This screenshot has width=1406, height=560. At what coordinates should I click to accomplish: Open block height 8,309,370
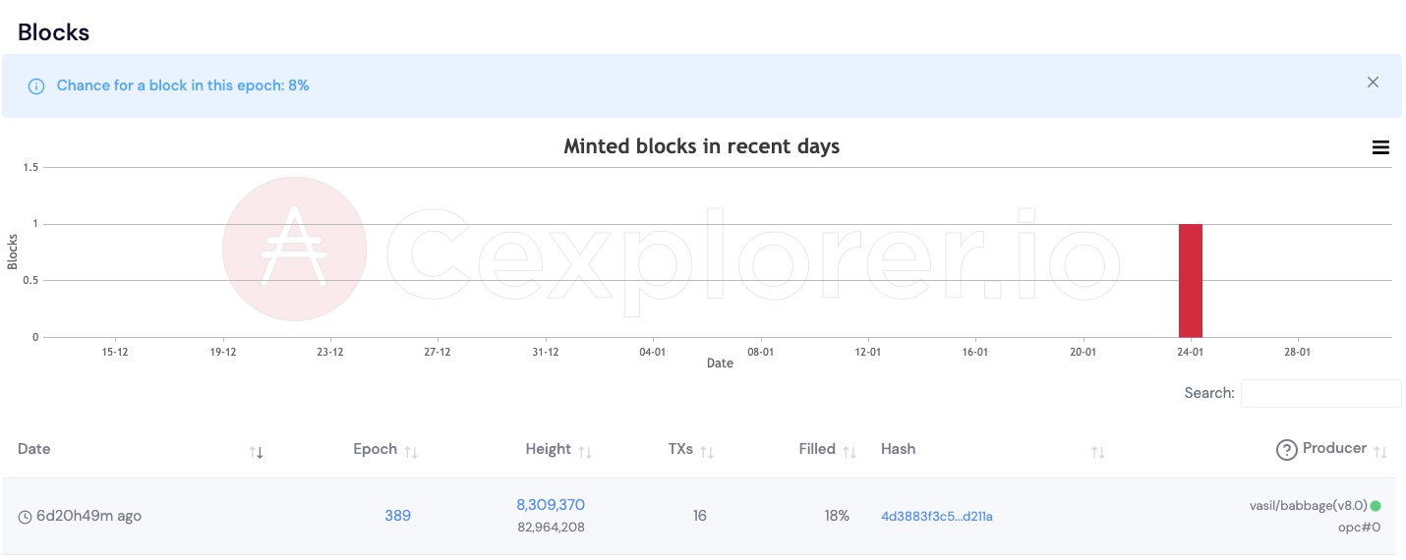point(551,505)
